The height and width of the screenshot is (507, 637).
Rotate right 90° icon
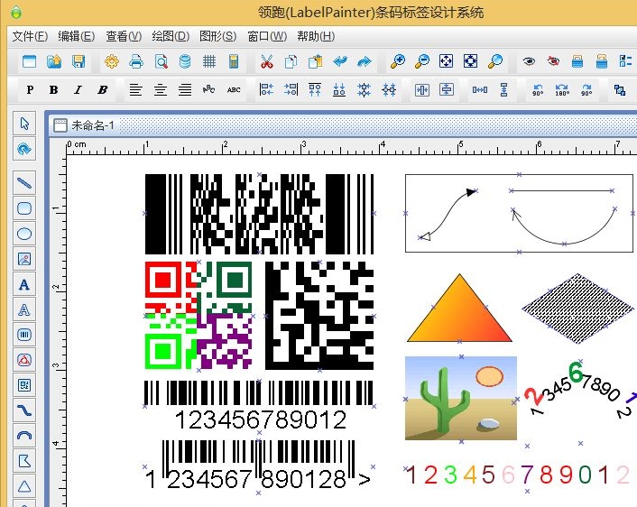click(586, 90)
